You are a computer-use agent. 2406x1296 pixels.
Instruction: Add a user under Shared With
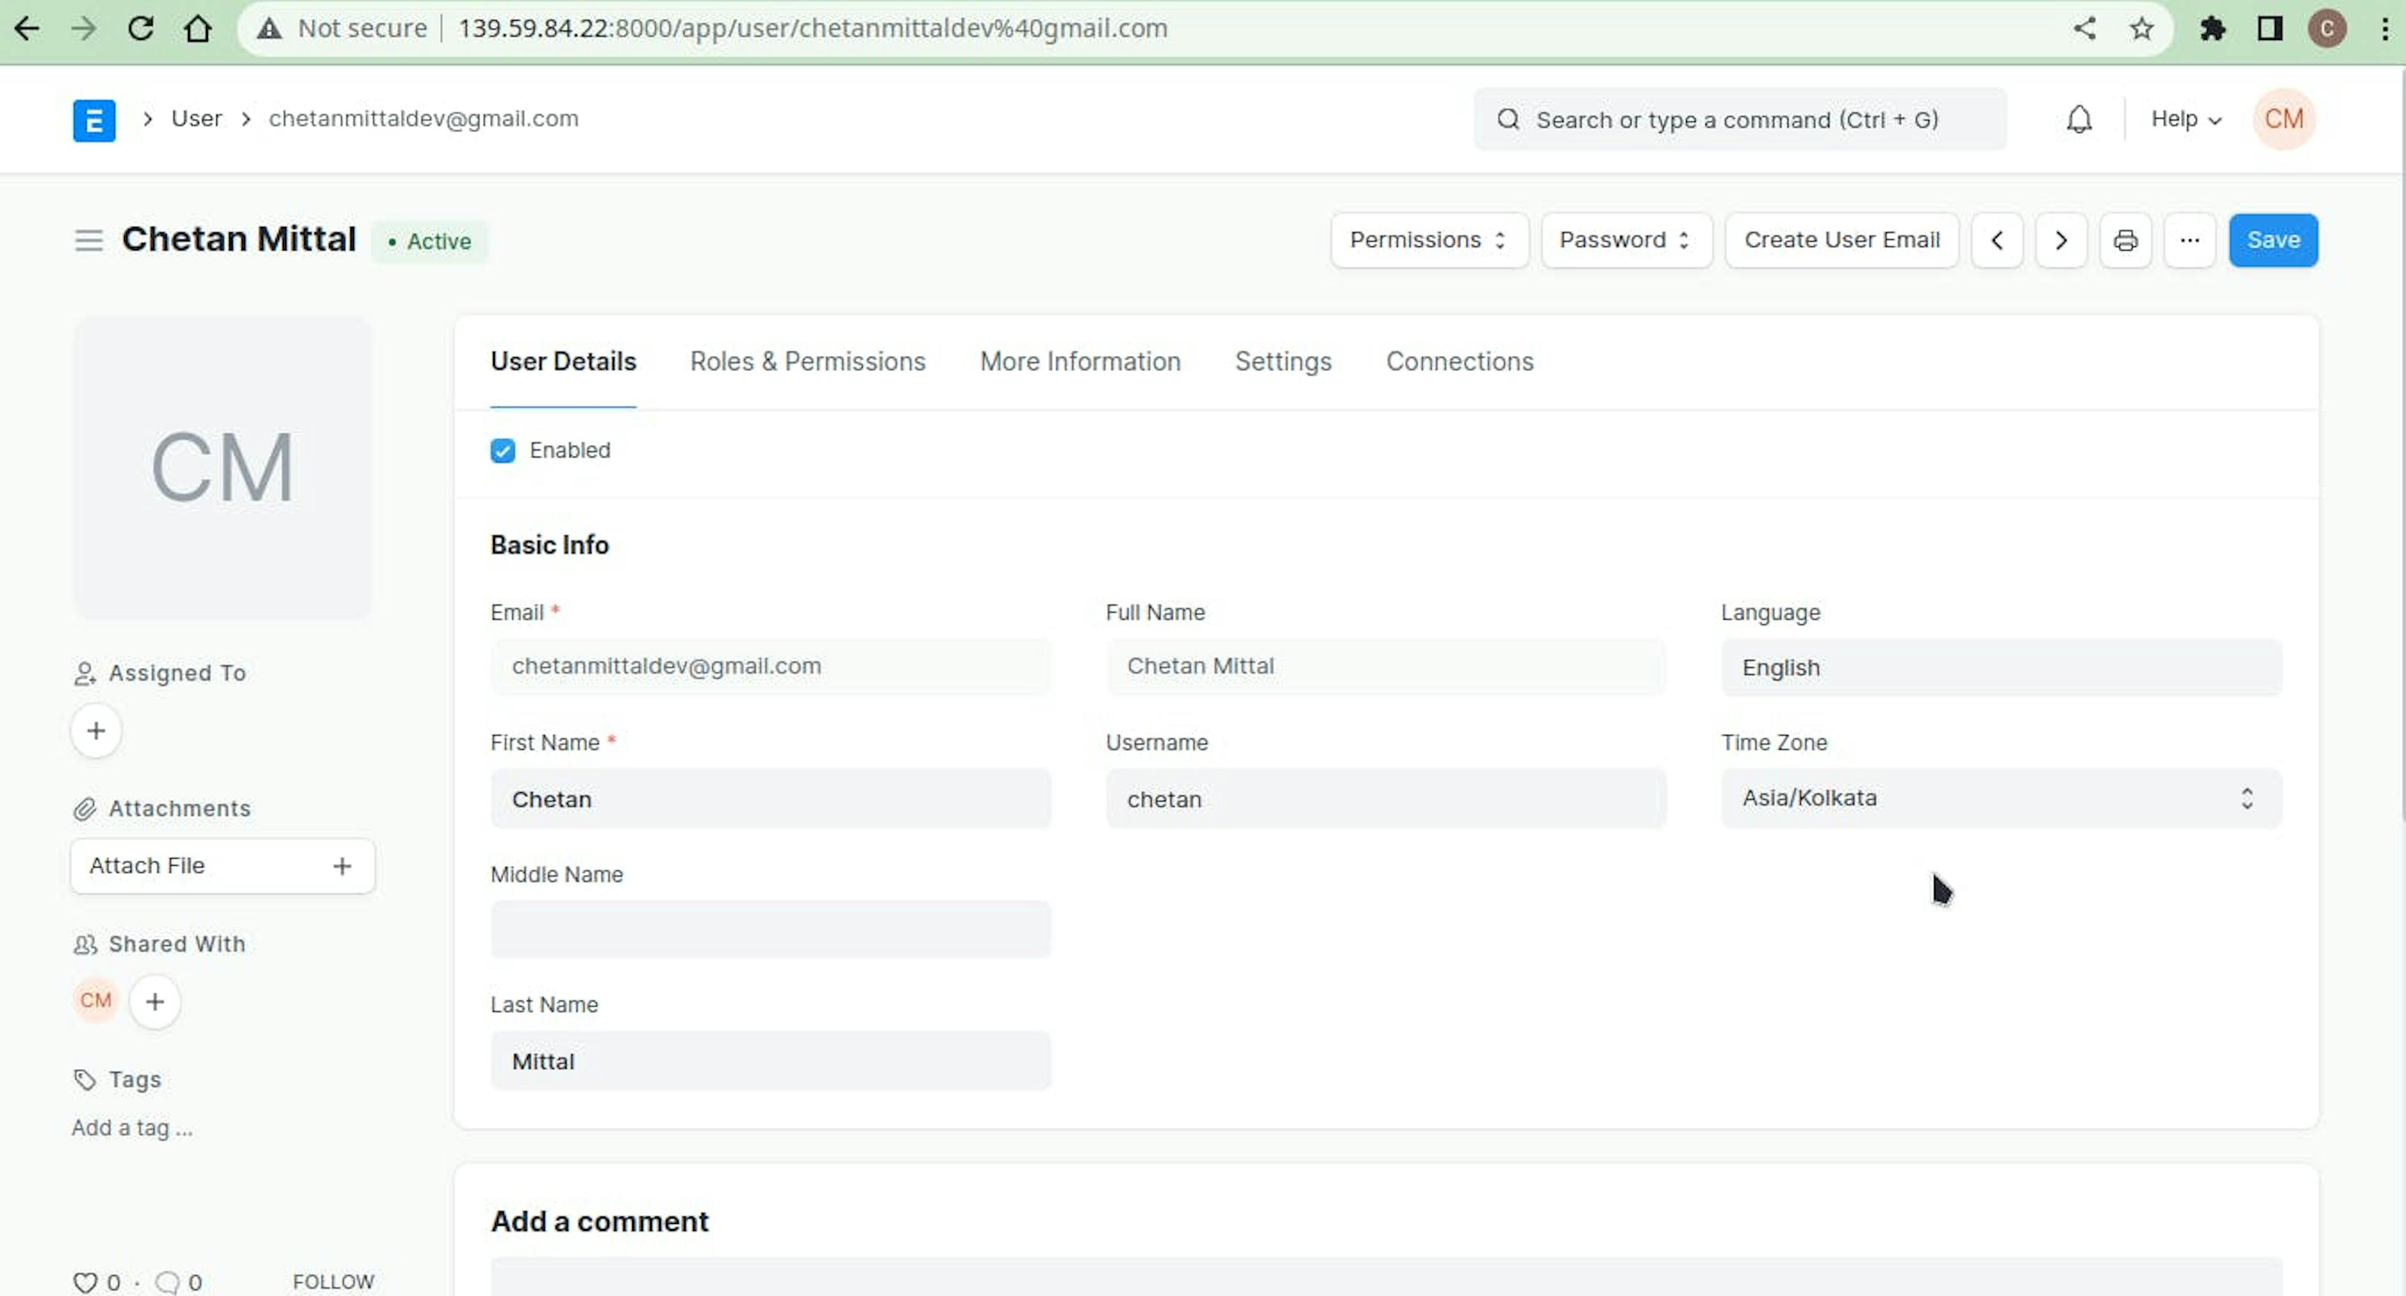pyautogui.click(x=155, y=1001)
